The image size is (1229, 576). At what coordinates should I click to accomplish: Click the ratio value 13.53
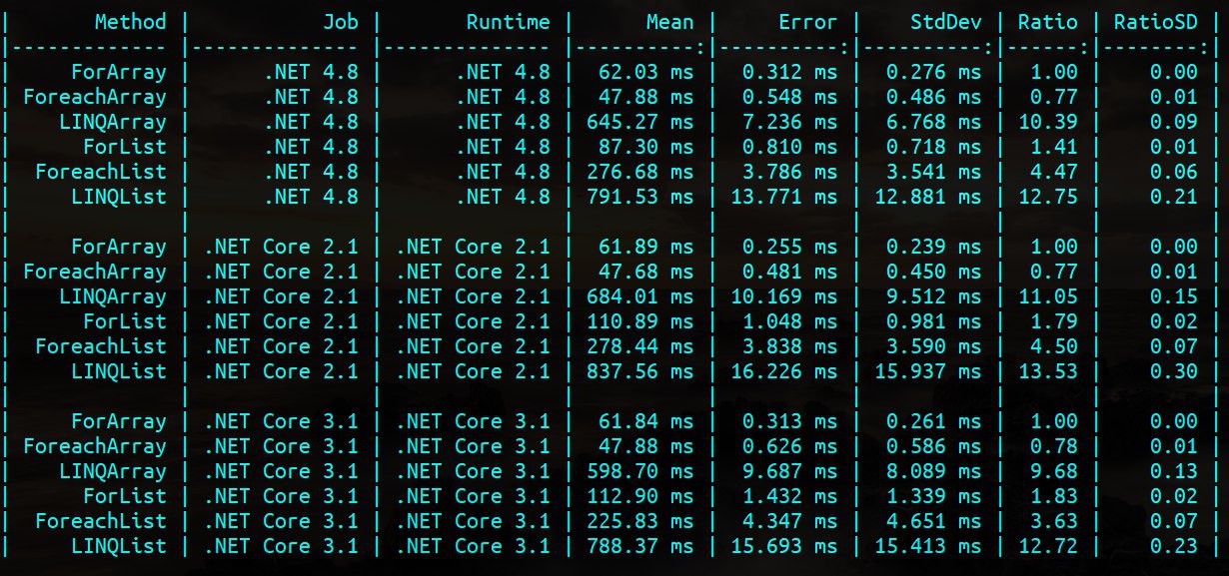(x=1048, y=371)
